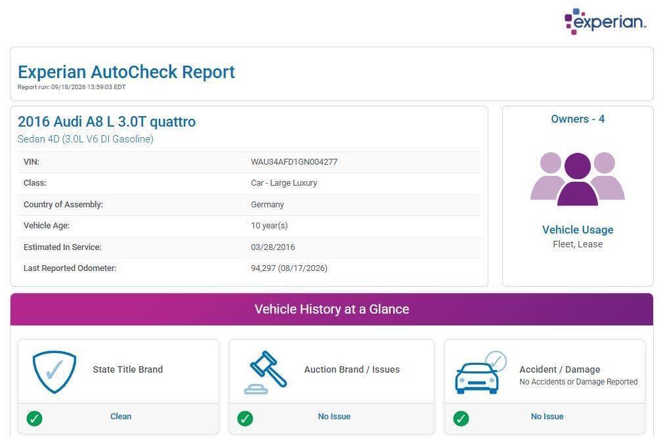The height and width of the screenshot is (437, 661).
Task: Open No Issue under Auction Brand / Issues
Action: 334,417
